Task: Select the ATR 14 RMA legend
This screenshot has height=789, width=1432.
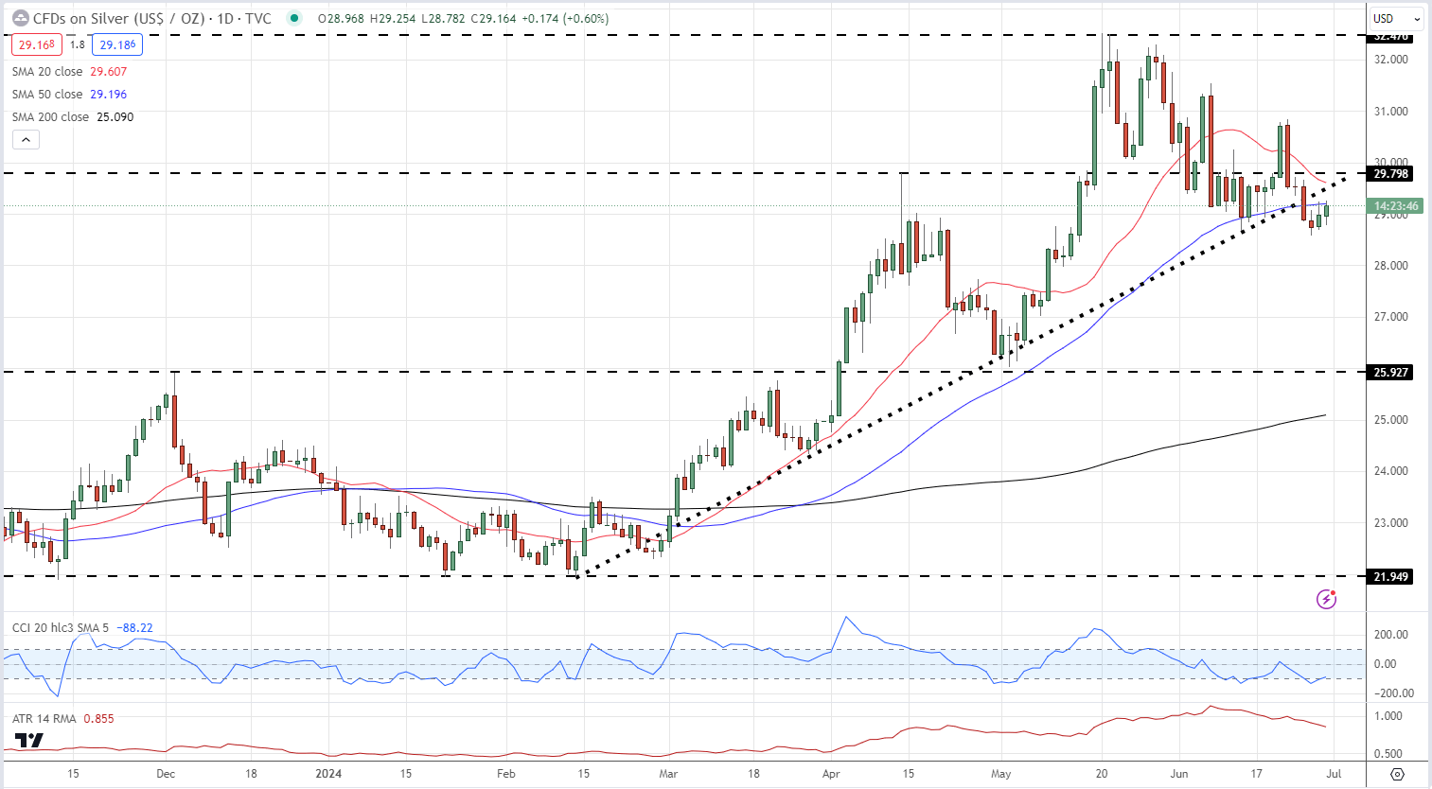Action: [x=44, y=718]
